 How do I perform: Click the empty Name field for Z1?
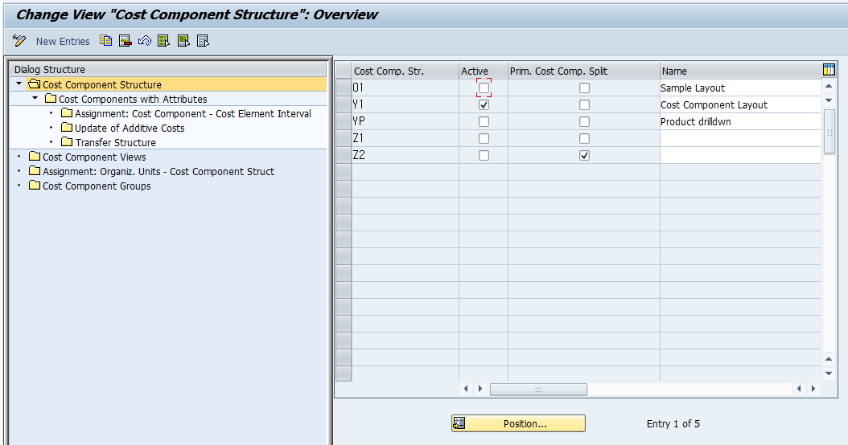coord(740,138)
